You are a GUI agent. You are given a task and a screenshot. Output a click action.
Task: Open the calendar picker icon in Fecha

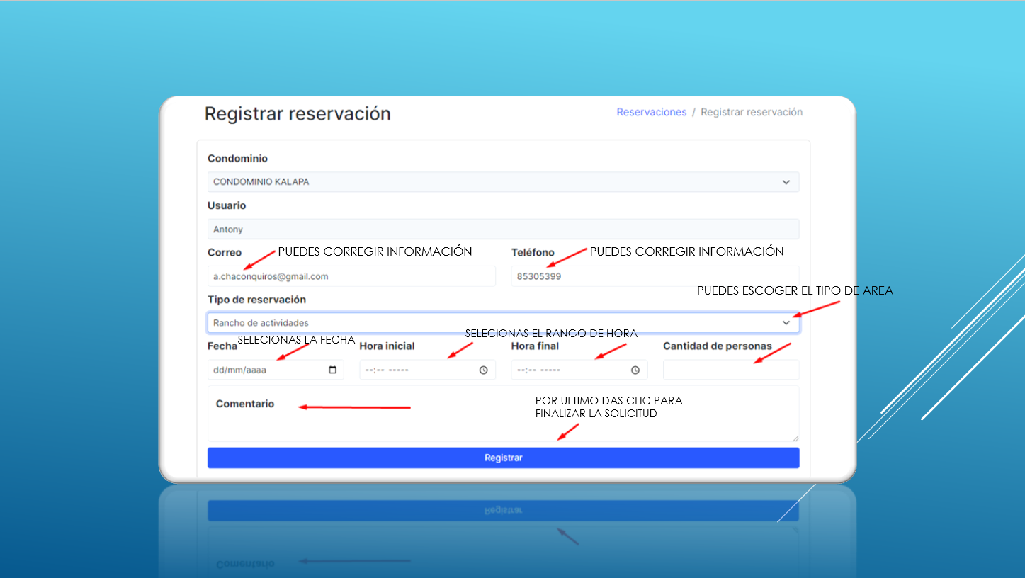(333, 370)
